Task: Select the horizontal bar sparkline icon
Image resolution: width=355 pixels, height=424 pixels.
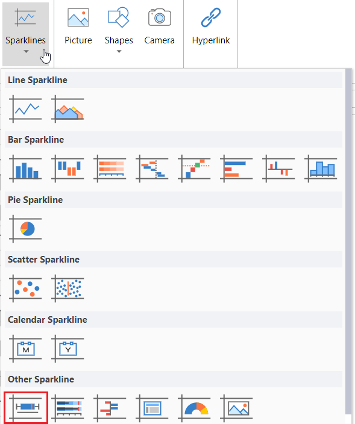Action: point(236,169)
